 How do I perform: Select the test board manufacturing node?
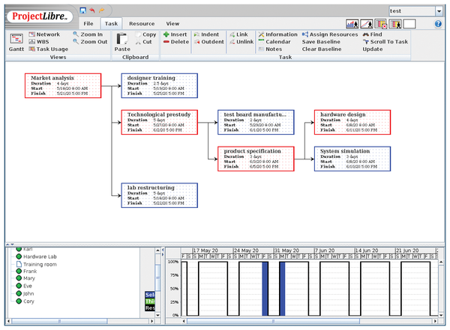tap(256, 122)
